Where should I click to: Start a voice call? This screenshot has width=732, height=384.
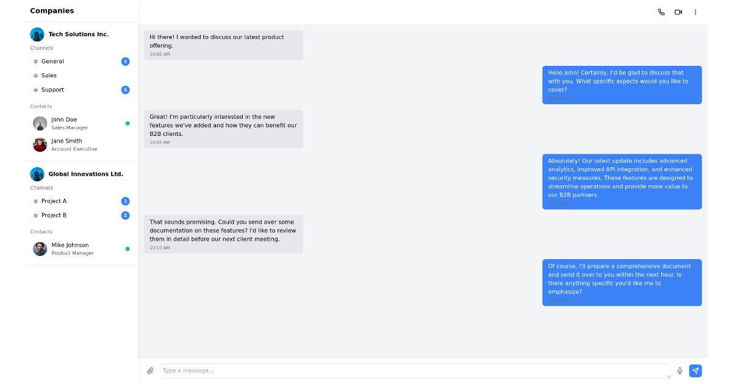[661, 12]
